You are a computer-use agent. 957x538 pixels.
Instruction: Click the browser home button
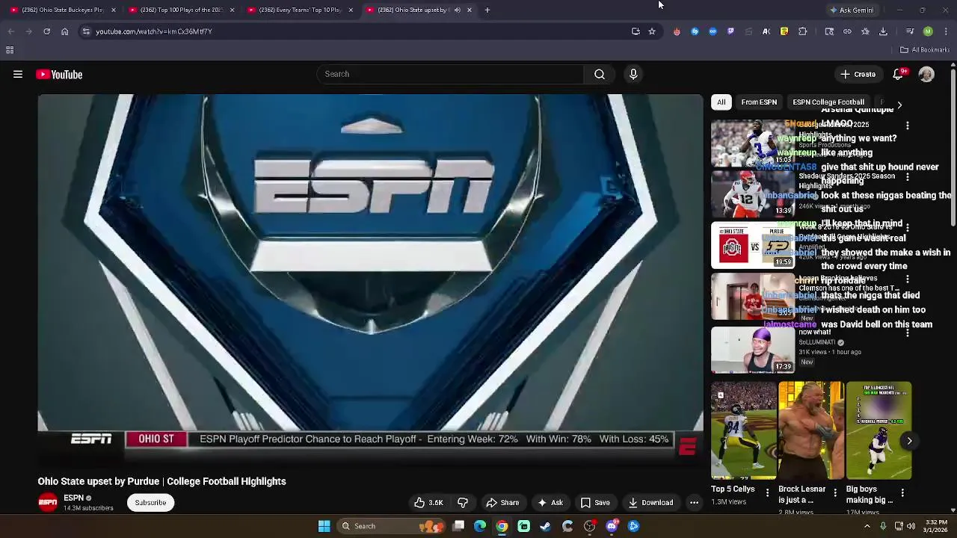[64, 31]
